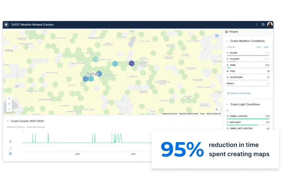Click the CARTO logo in header
This screenshot has height=172, width=289.
tap(6, 24)
